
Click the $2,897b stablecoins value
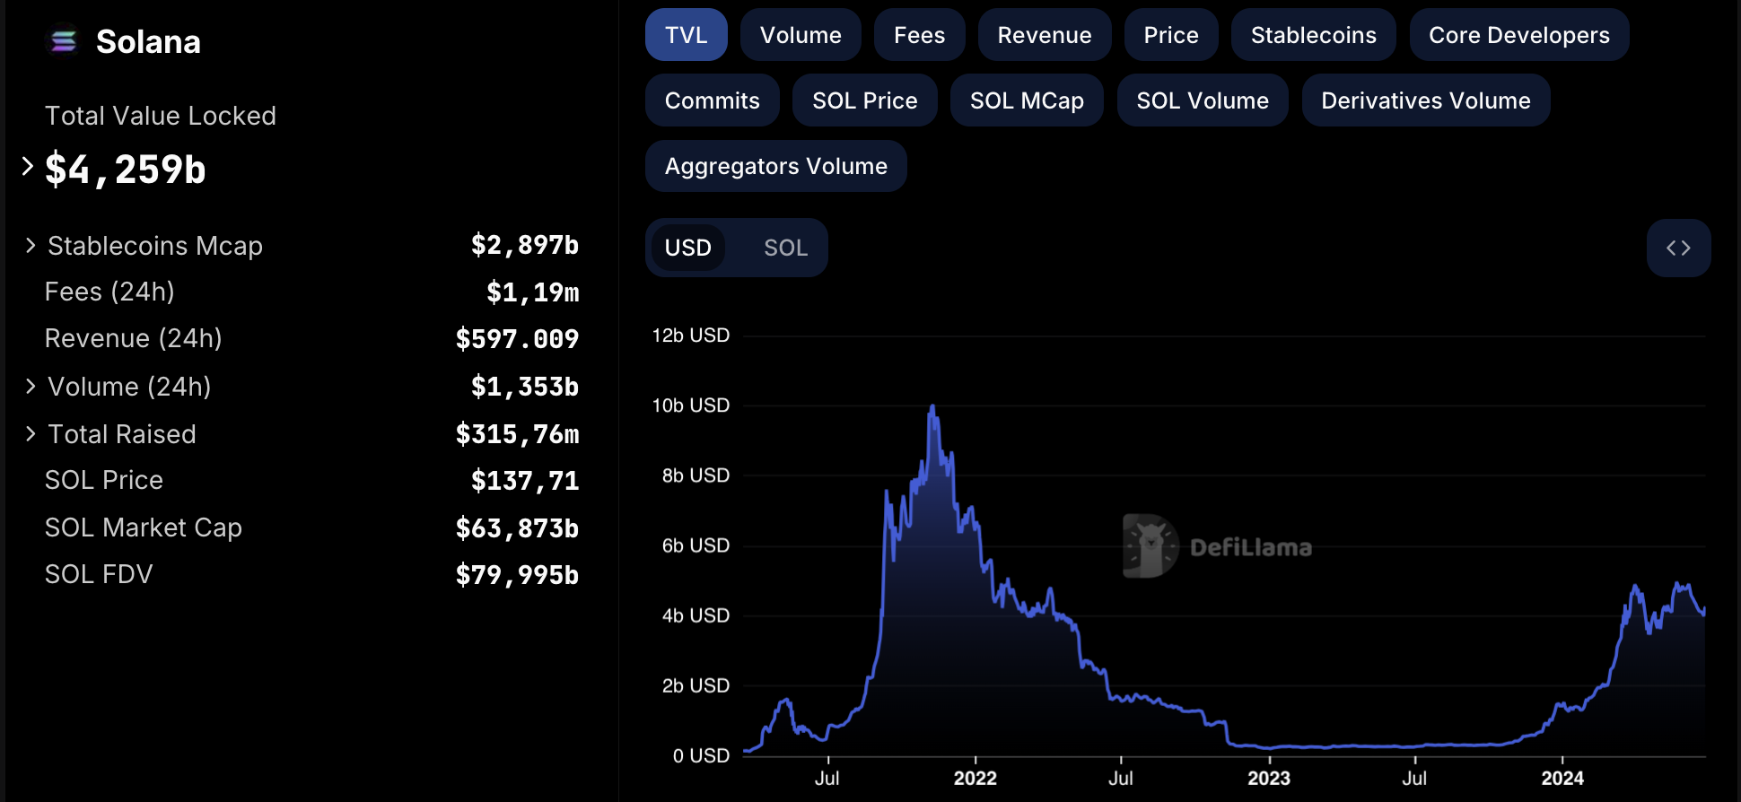(525, 245)
